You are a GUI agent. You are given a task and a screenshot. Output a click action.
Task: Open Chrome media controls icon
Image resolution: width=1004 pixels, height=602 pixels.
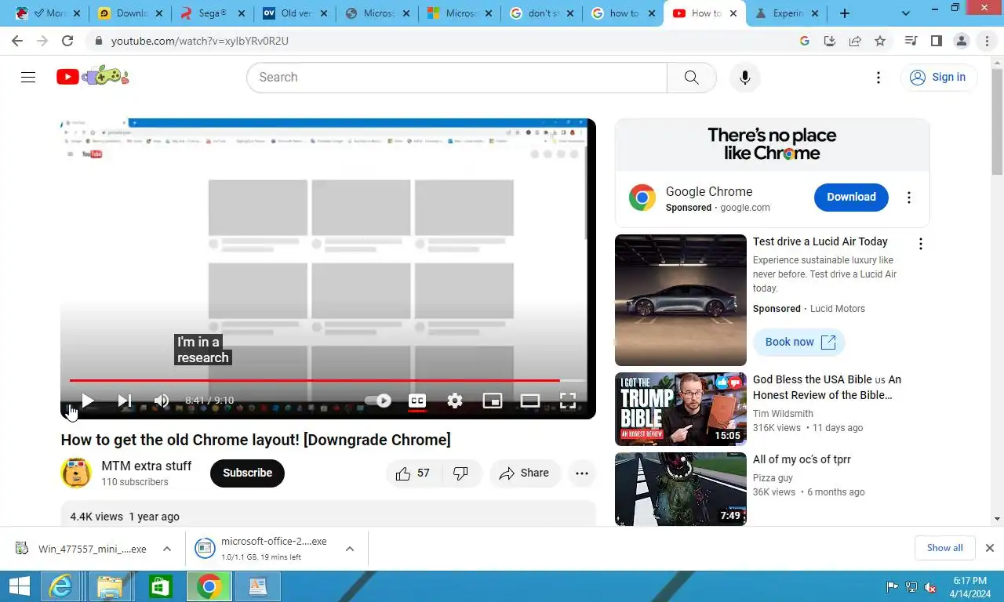(x=911, y=41)
